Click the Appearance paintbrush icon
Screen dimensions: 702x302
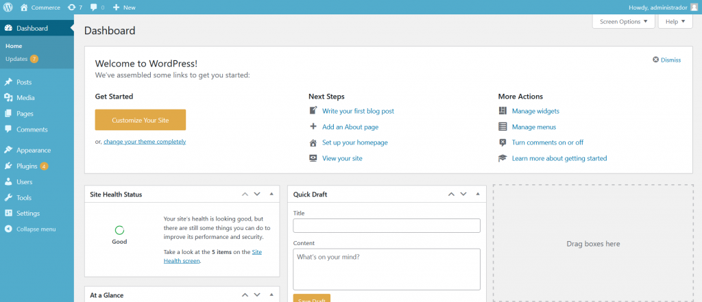click(8, 151)
